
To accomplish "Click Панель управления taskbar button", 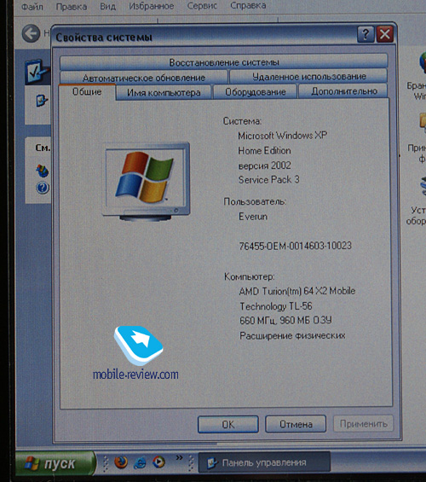I will [264, 462].
